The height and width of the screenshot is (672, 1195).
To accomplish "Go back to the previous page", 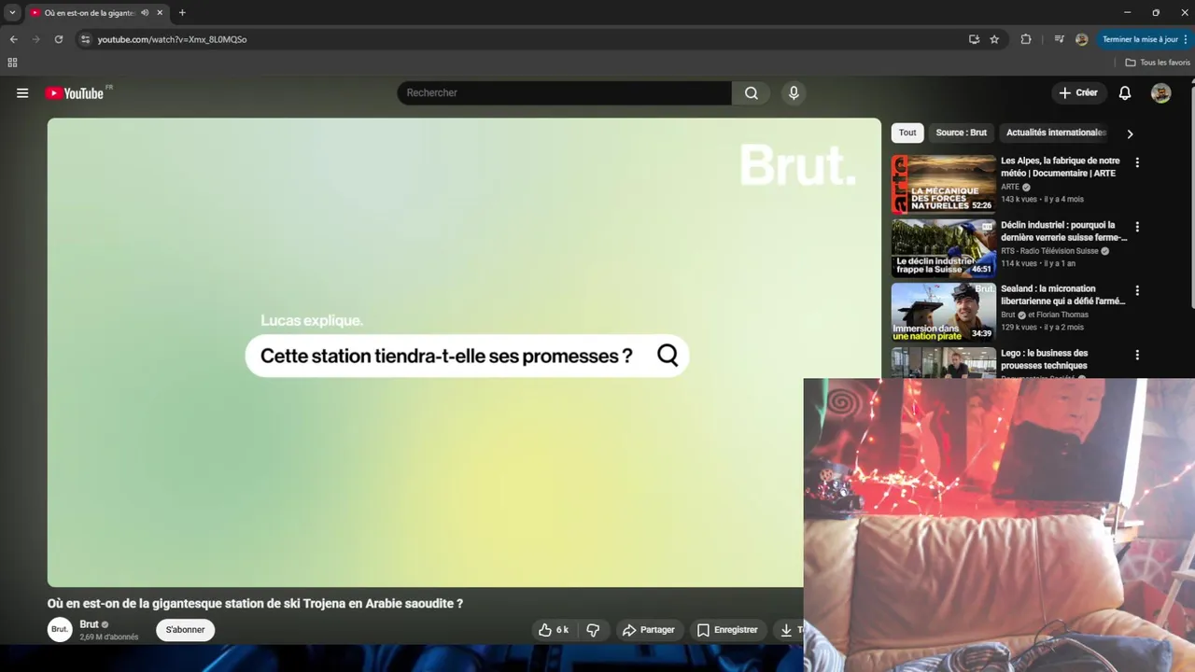I will (13, 39).
